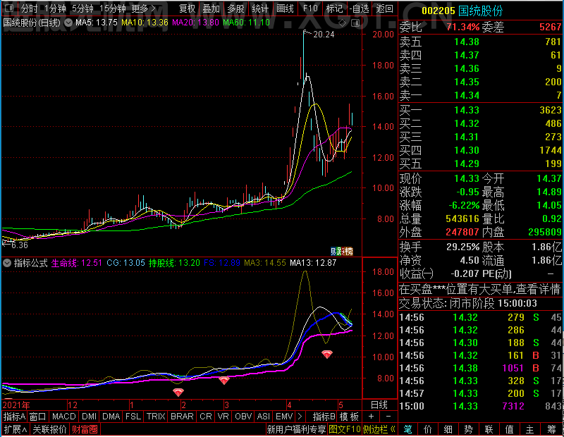Screen dimensions: 564x437
Task: Open 关联报价 related quotes
Action: [x=49, y=429]
